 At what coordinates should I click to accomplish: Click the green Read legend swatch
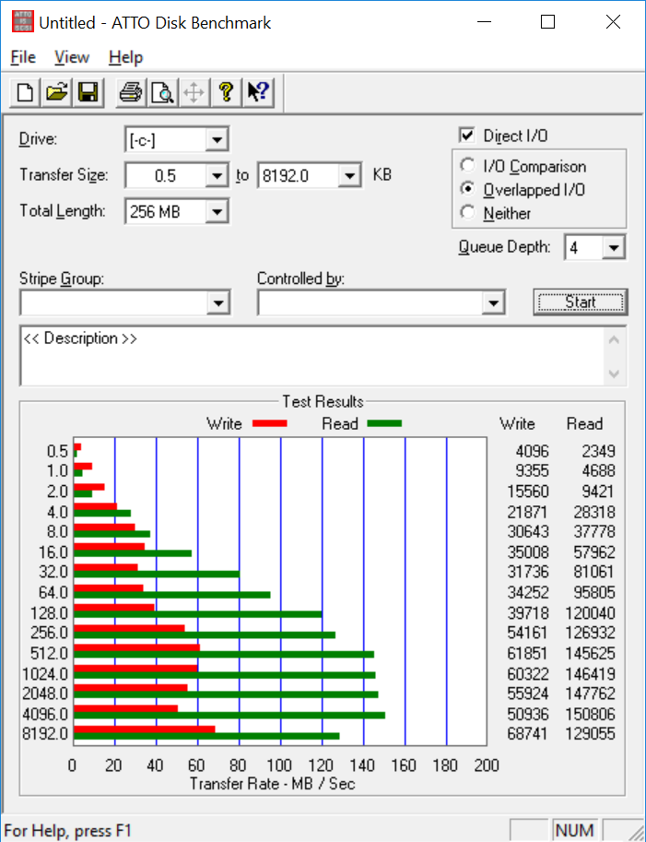(x=384, y=423)
